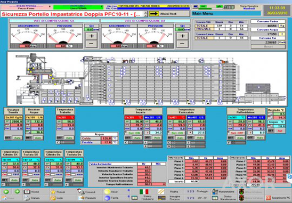292x203 pixels.
Task: Click the Spegnimento PC shutdown icon
Action: click(268, 198)
